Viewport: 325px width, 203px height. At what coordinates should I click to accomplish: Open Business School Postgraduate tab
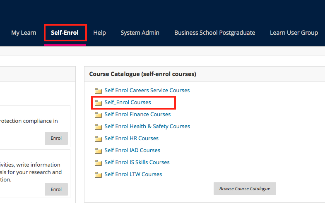(x=214, y=33)
